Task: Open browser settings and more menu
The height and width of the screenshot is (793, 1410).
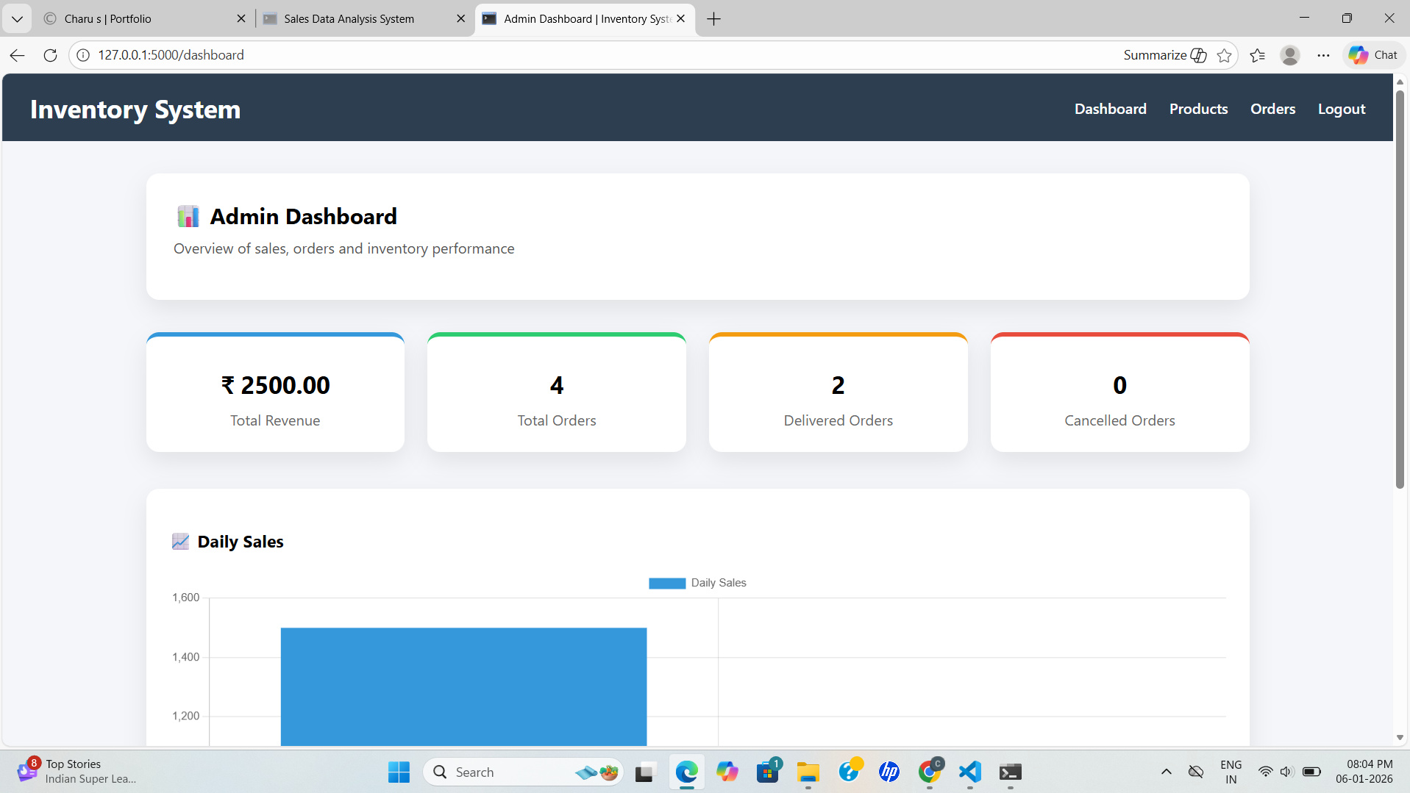Action: coord(1323,55)
